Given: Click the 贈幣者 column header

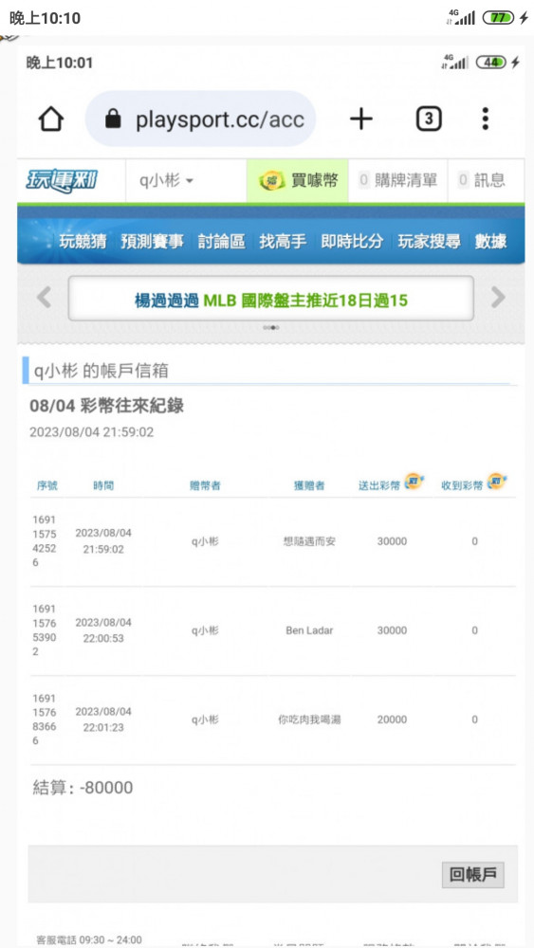Looking at the screenshot, I should point(205,485).
